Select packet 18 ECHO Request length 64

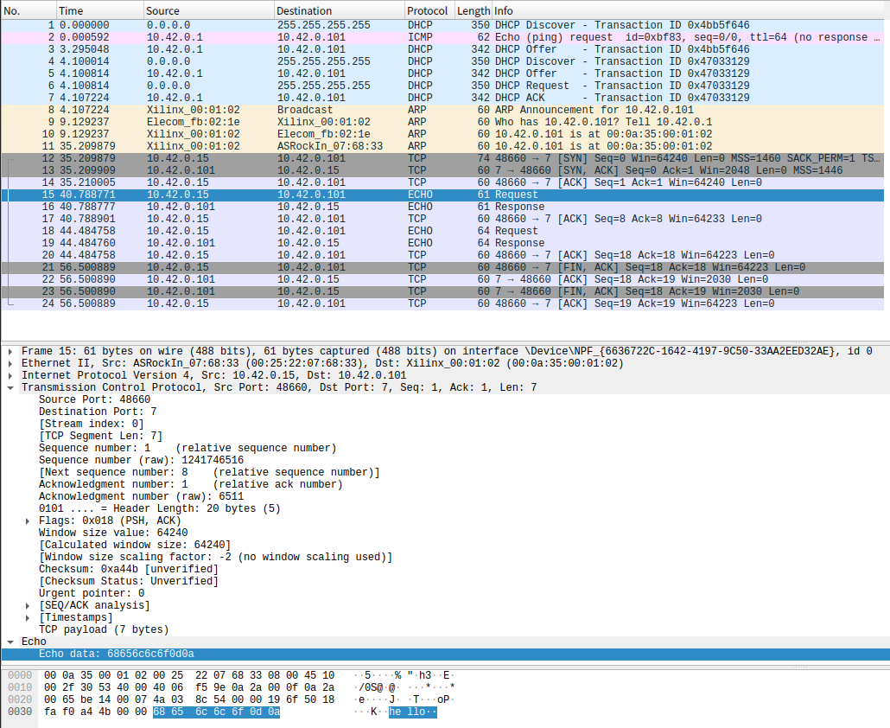pyautogui.click(x=442, y=231)
